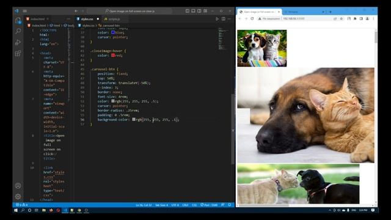
Task: Toggle primary side bar layout icon
Action: [188, 11]
